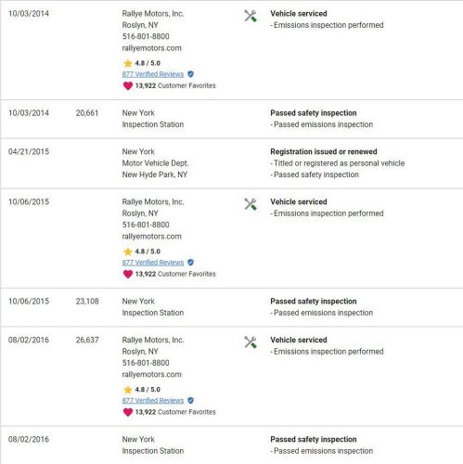Viewport: 463px width, 464px height.
Task: Click 13,922 Customer Favorites in 10/03/2014 entry
Action: point(175,85)
